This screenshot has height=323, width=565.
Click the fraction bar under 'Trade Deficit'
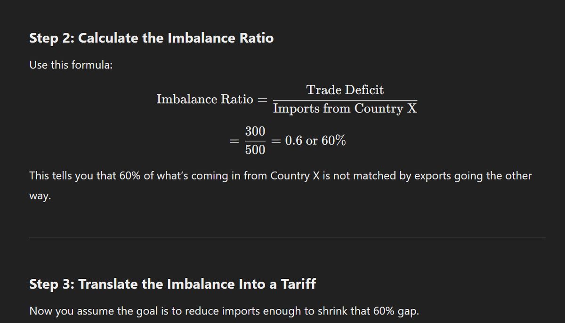point(345,100)
